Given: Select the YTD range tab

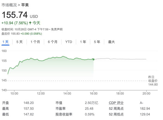Looking at the screenshot, I should 69,42.
